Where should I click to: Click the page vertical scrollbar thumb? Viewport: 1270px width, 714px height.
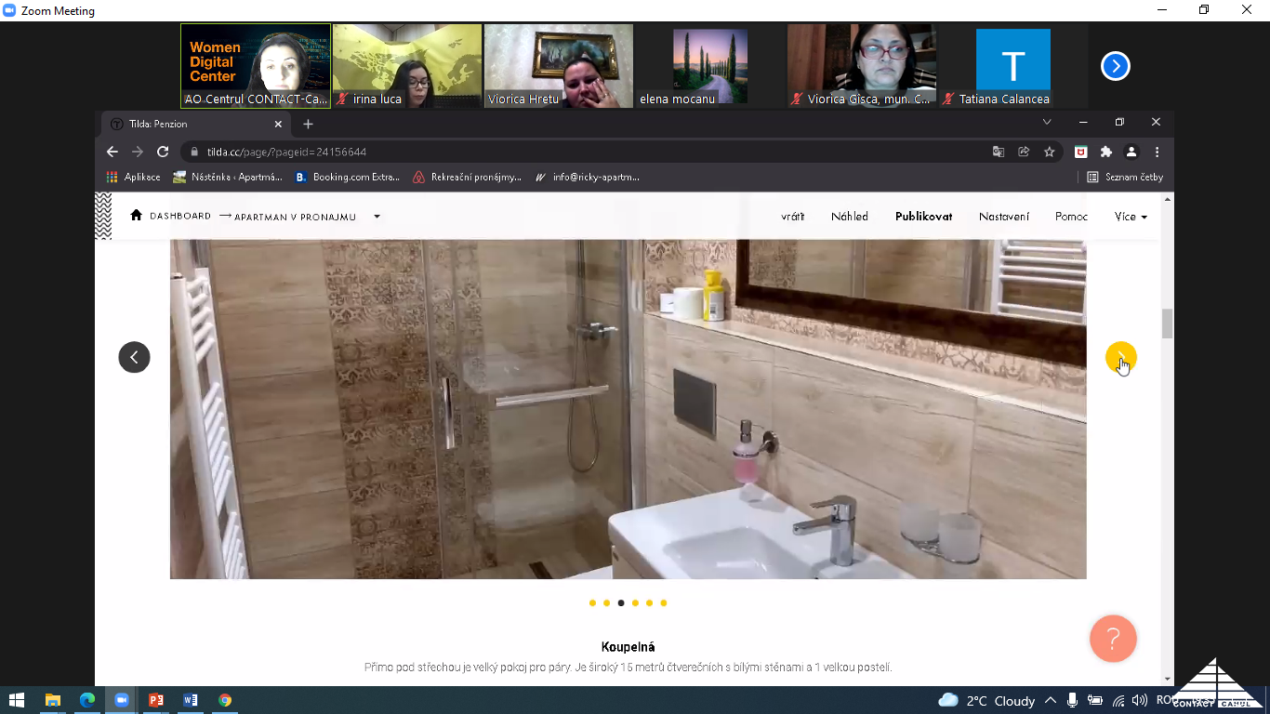click(1167, 324)
